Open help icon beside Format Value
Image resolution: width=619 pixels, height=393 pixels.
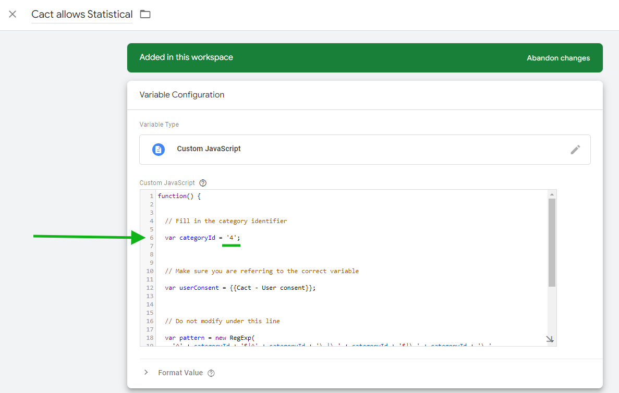click(x=211, y=373)
